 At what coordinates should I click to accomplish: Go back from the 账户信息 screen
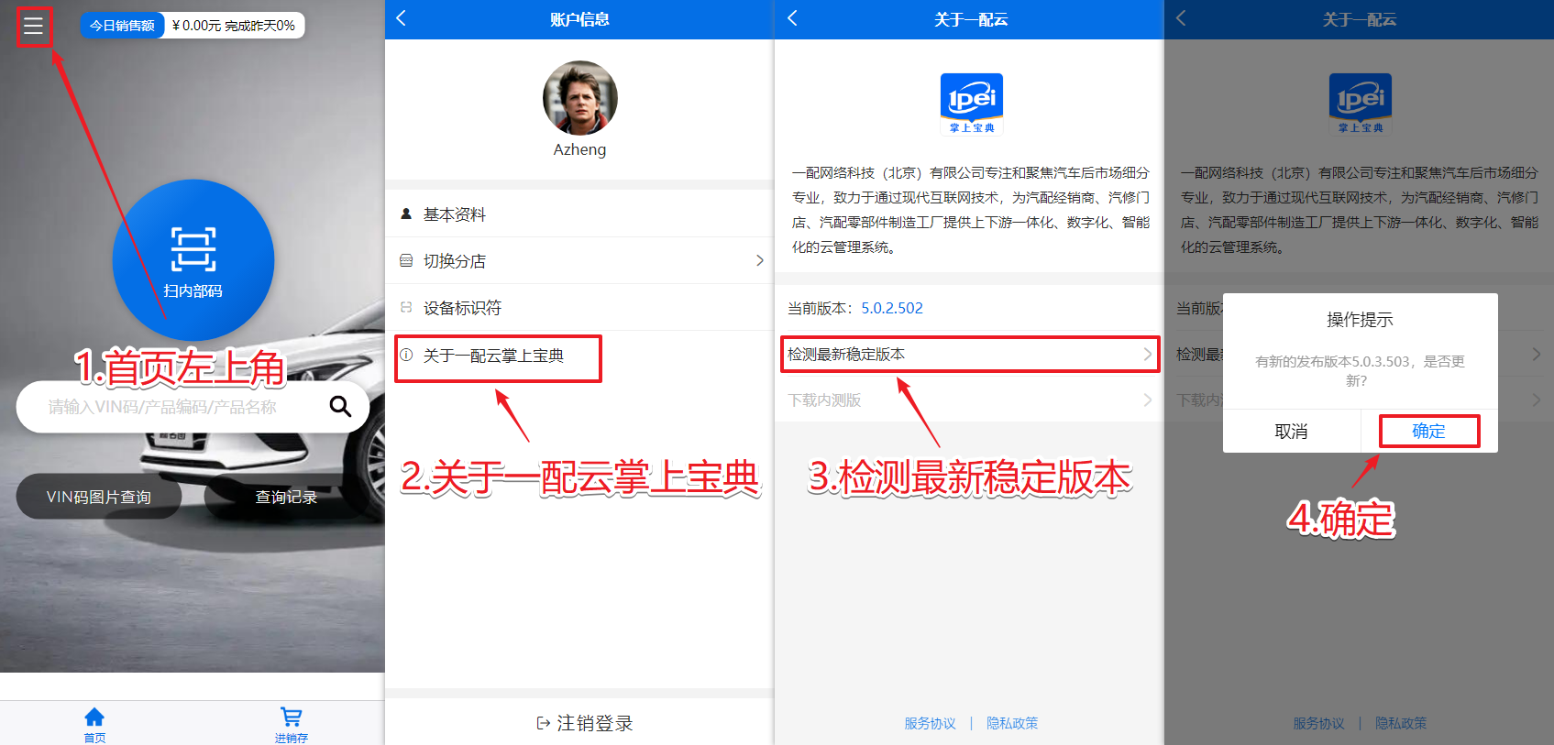401,18
